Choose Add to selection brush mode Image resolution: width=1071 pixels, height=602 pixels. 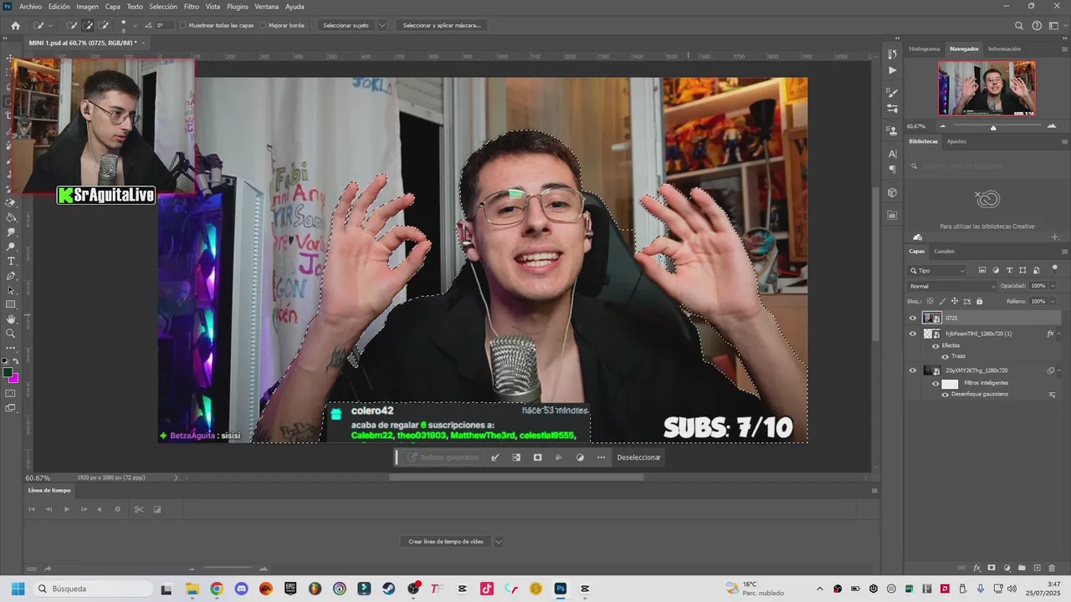coord(88,25)
